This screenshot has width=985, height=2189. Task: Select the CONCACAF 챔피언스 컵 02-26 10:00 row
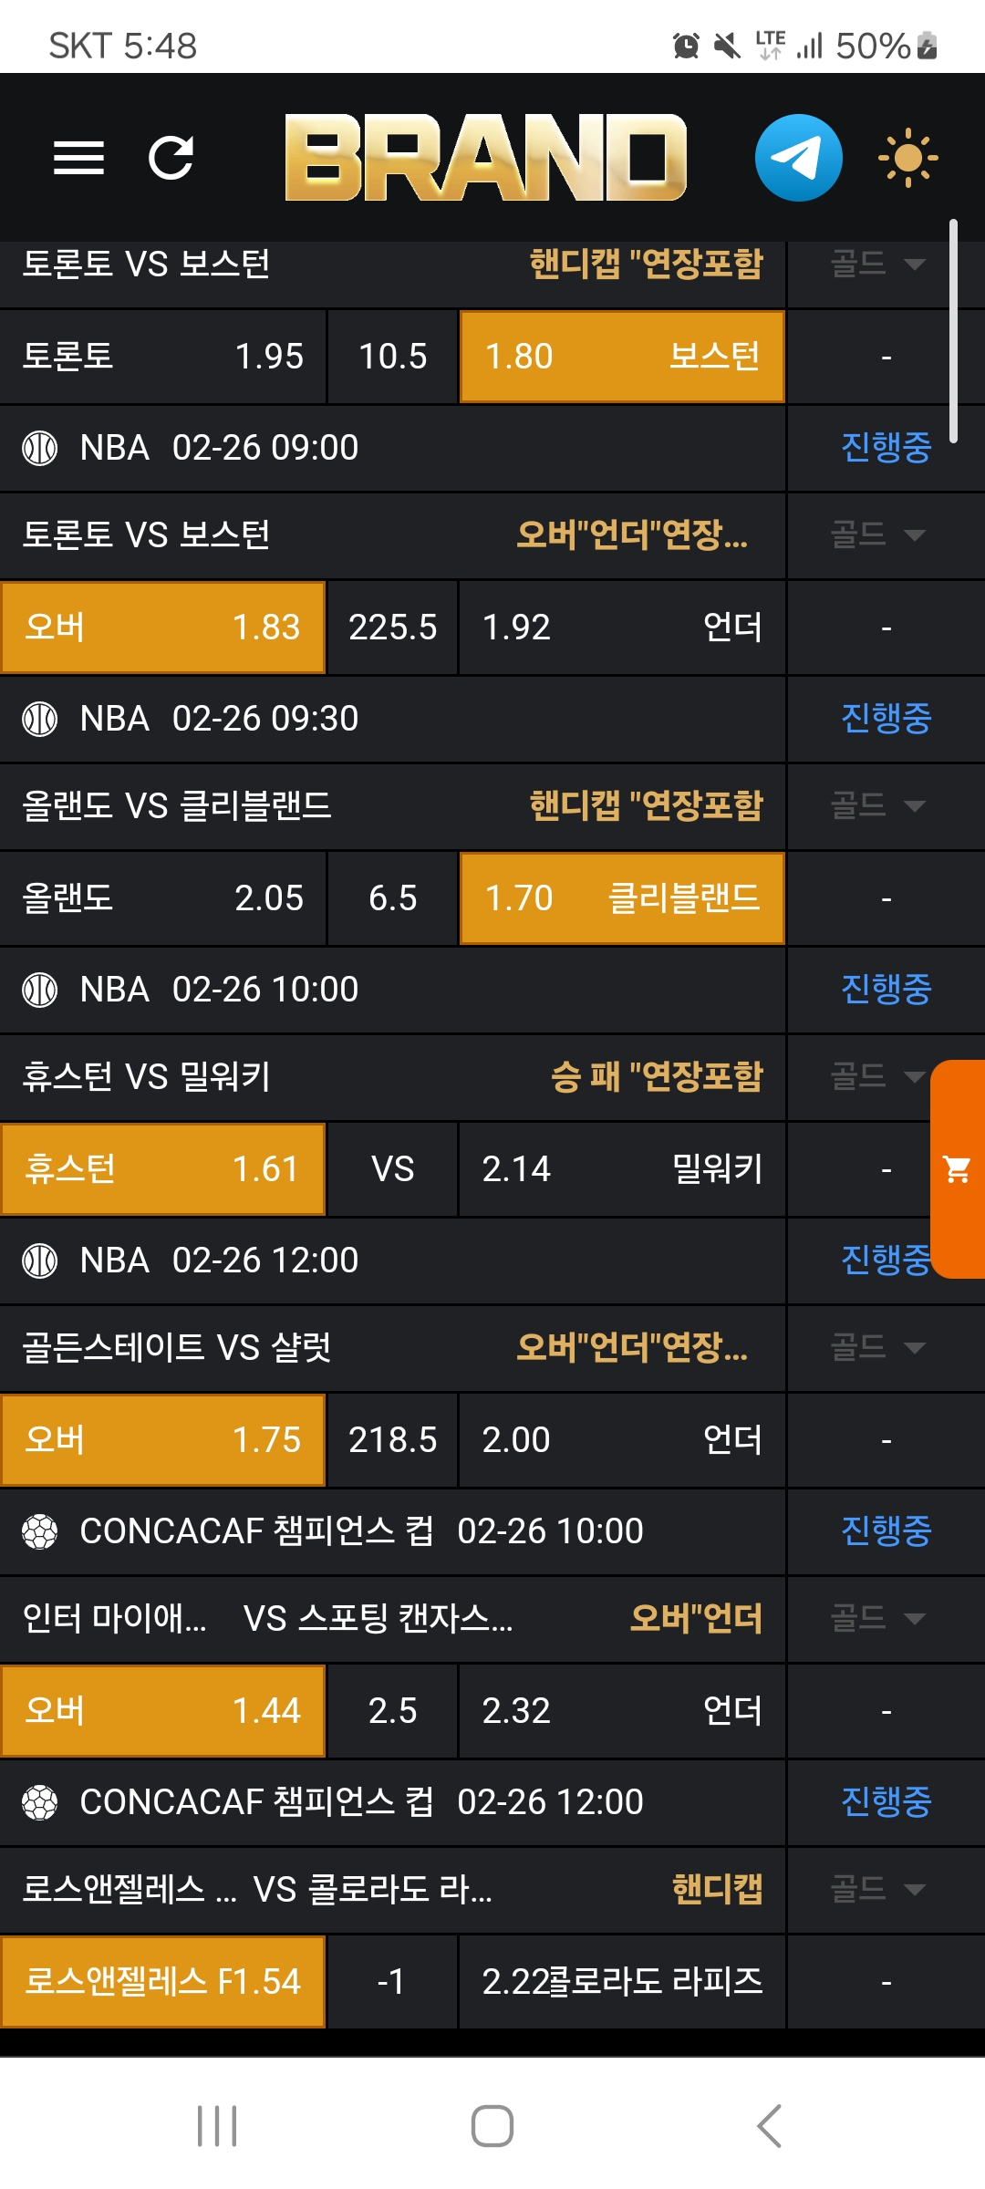(392, 1531)
